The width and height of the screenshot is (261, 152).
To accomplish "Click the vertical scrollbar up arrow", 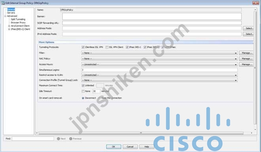I will [x=255, y=10].
